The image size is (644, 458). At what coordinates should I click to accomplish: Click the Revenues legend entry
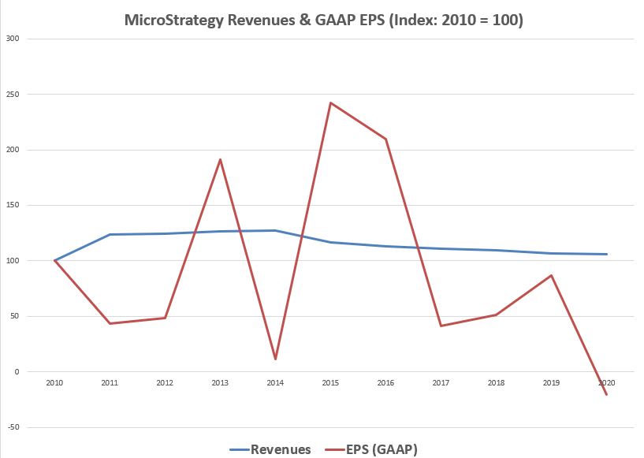(x=280, y=448)
